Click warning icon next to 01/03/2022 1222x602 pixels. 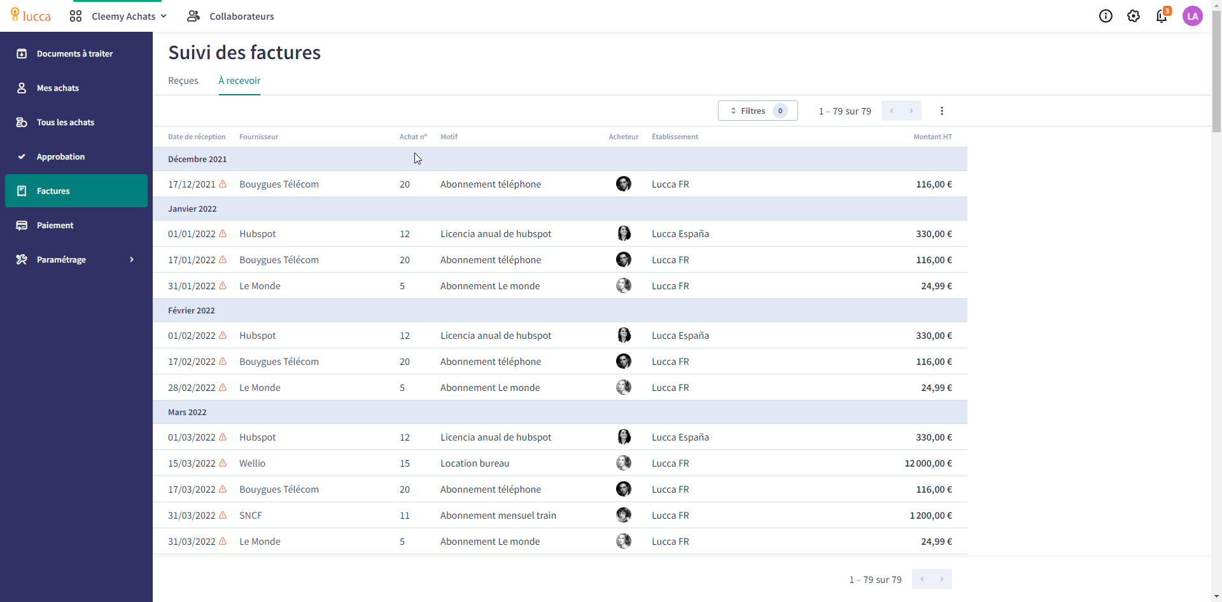(x=223, y=437)
